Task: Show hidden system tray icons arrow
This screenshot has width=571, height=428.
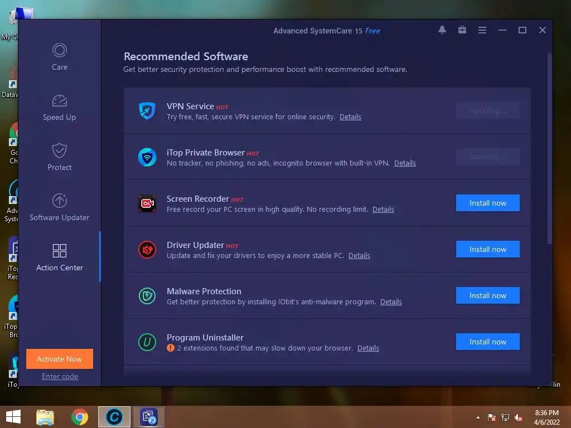Action: (x=478, y=417)
